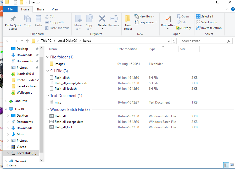Collapse the SH File group
The height and width of the screenshot is (169, 235).
point(48,71)
